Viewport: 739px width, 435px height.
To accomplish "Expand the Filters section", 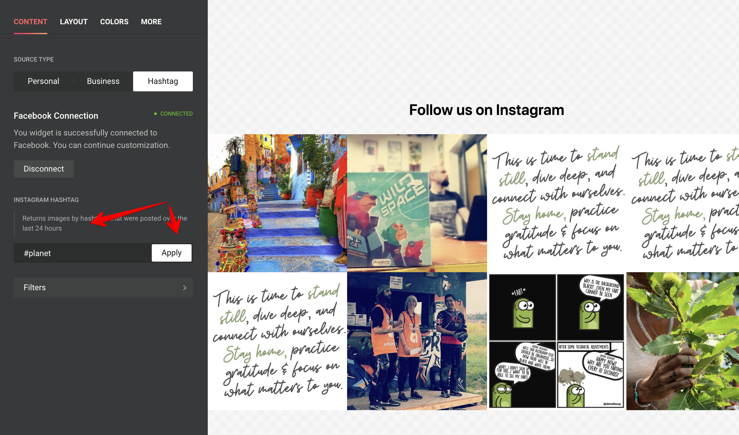I will tap(103, 288).
